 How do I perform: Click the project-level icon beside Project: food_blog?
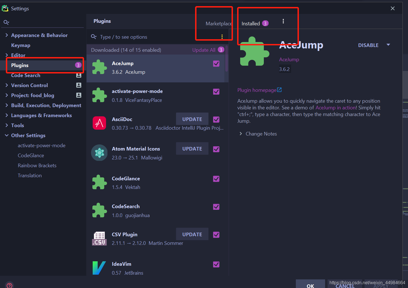(x=79, y=95)
